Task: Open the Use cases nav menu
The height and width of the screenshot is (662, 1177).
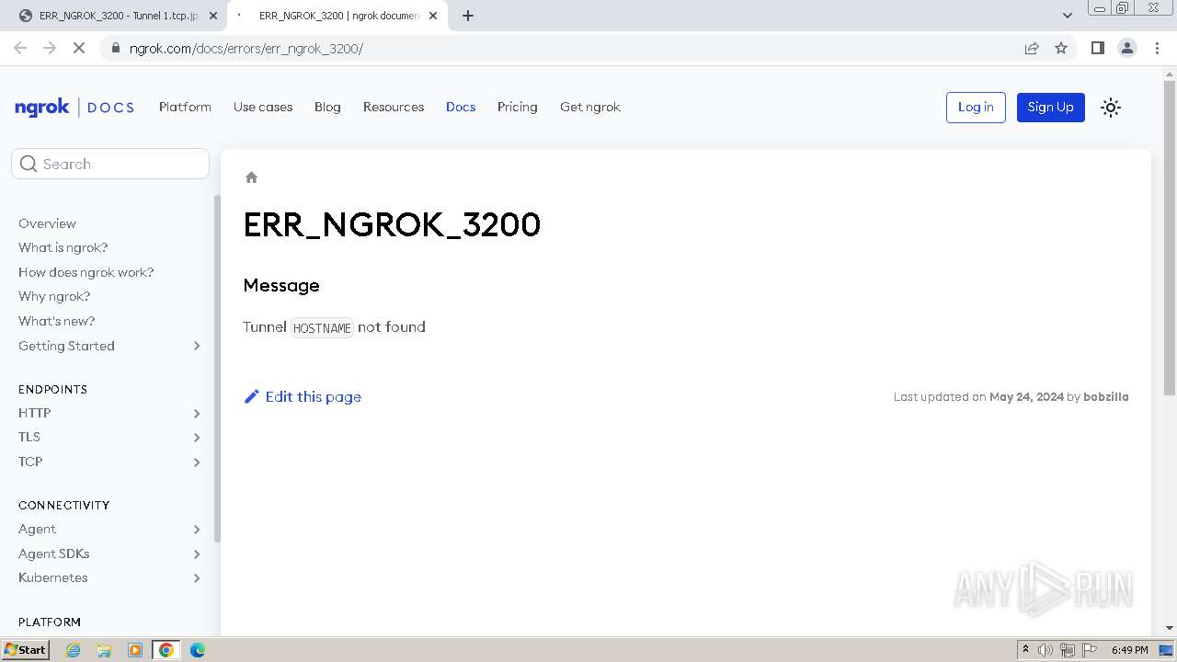Action: point(263,107)
